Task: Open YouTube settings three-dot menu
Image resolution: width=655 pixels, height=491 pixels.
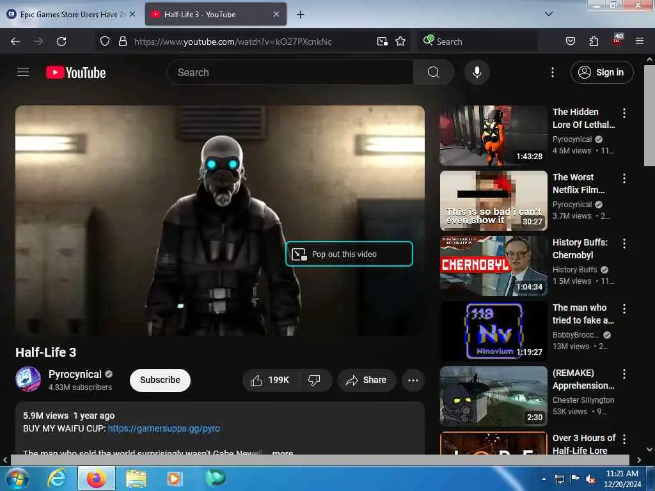Action: click(x=552, y=72)
